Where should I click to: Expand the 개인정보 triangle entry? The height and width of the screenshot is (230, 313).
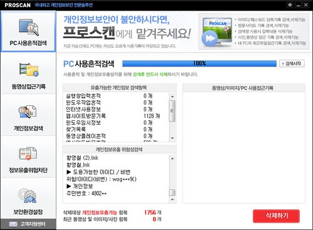(x=80, y=186)
